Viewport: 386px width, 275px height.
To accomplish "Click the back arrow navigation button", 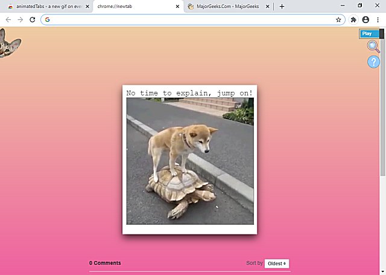I will [8, 19].
